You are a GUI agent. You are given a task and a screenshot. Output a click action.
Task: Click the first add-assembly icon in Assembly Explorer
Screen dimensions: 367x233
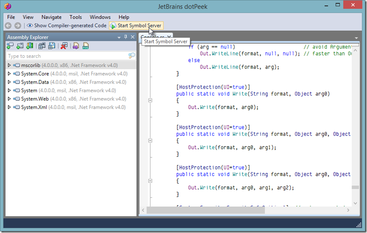click(x=10, y=46)
